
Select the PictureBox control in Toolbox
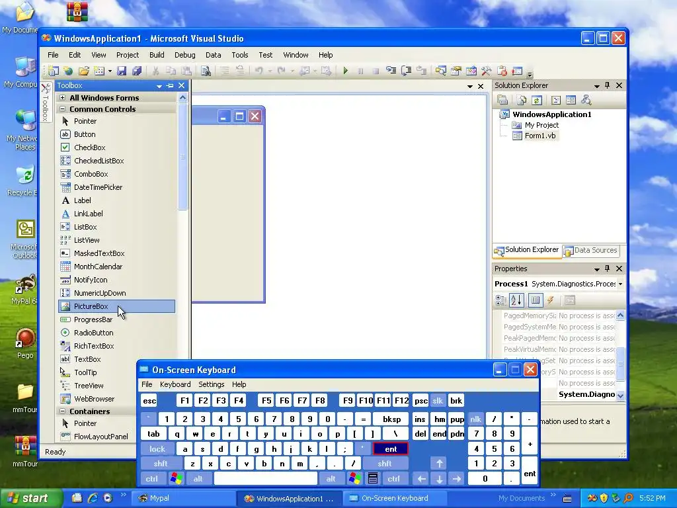pyautogui.click(x=116, y=306)
